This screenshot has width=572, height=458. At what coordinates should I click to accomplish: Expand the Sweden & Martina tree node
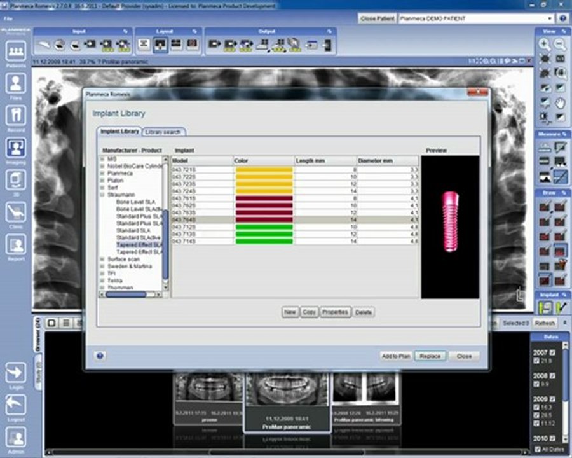102,267
